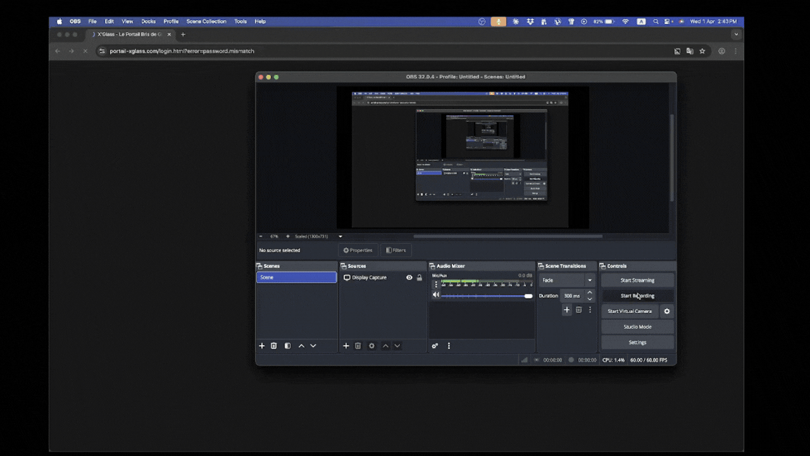810x456 pixels.
Task: Increase transition duration with up arrow
Action: click(x=590, y=293)
